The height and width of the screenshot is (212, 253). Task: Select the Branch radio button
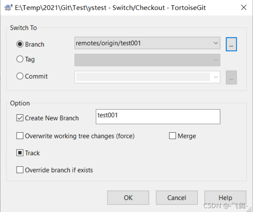pos(20,44)
